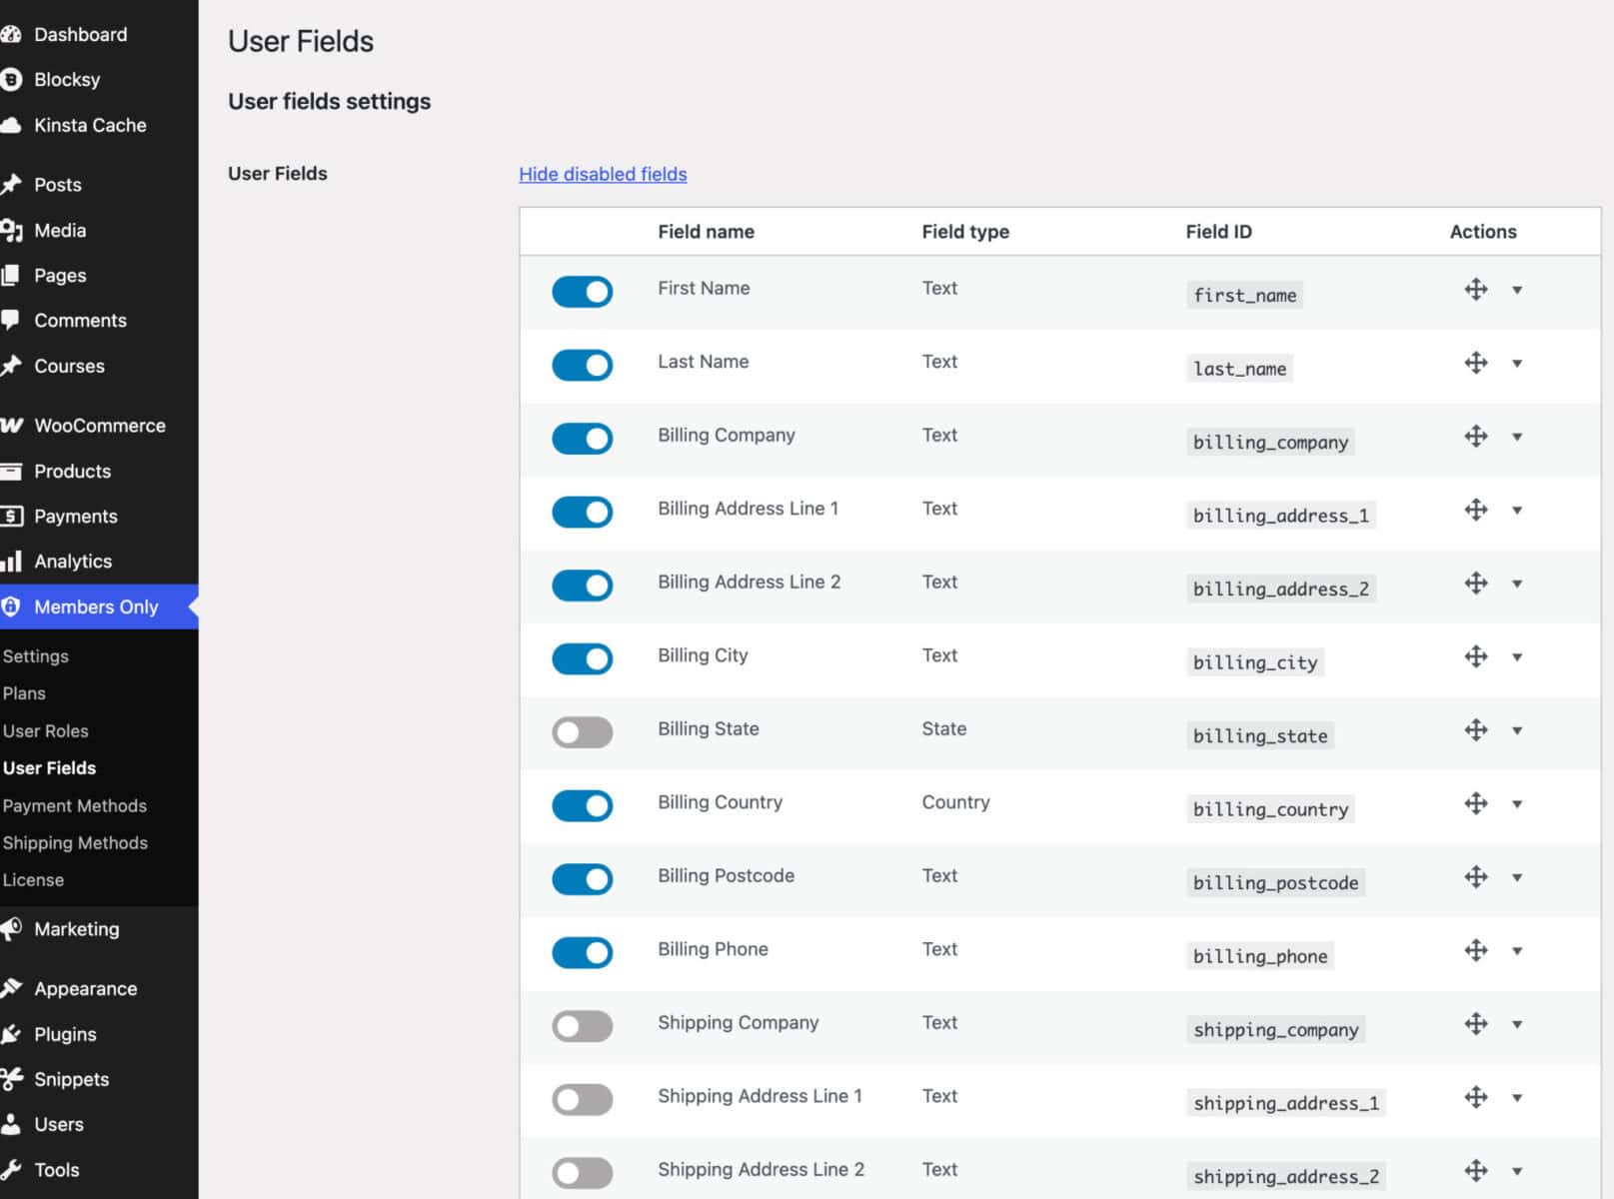Viewport: 1614px width, 1199px height.
Task: Click the Appearance paintbrush icon
Action: (11, 988)
